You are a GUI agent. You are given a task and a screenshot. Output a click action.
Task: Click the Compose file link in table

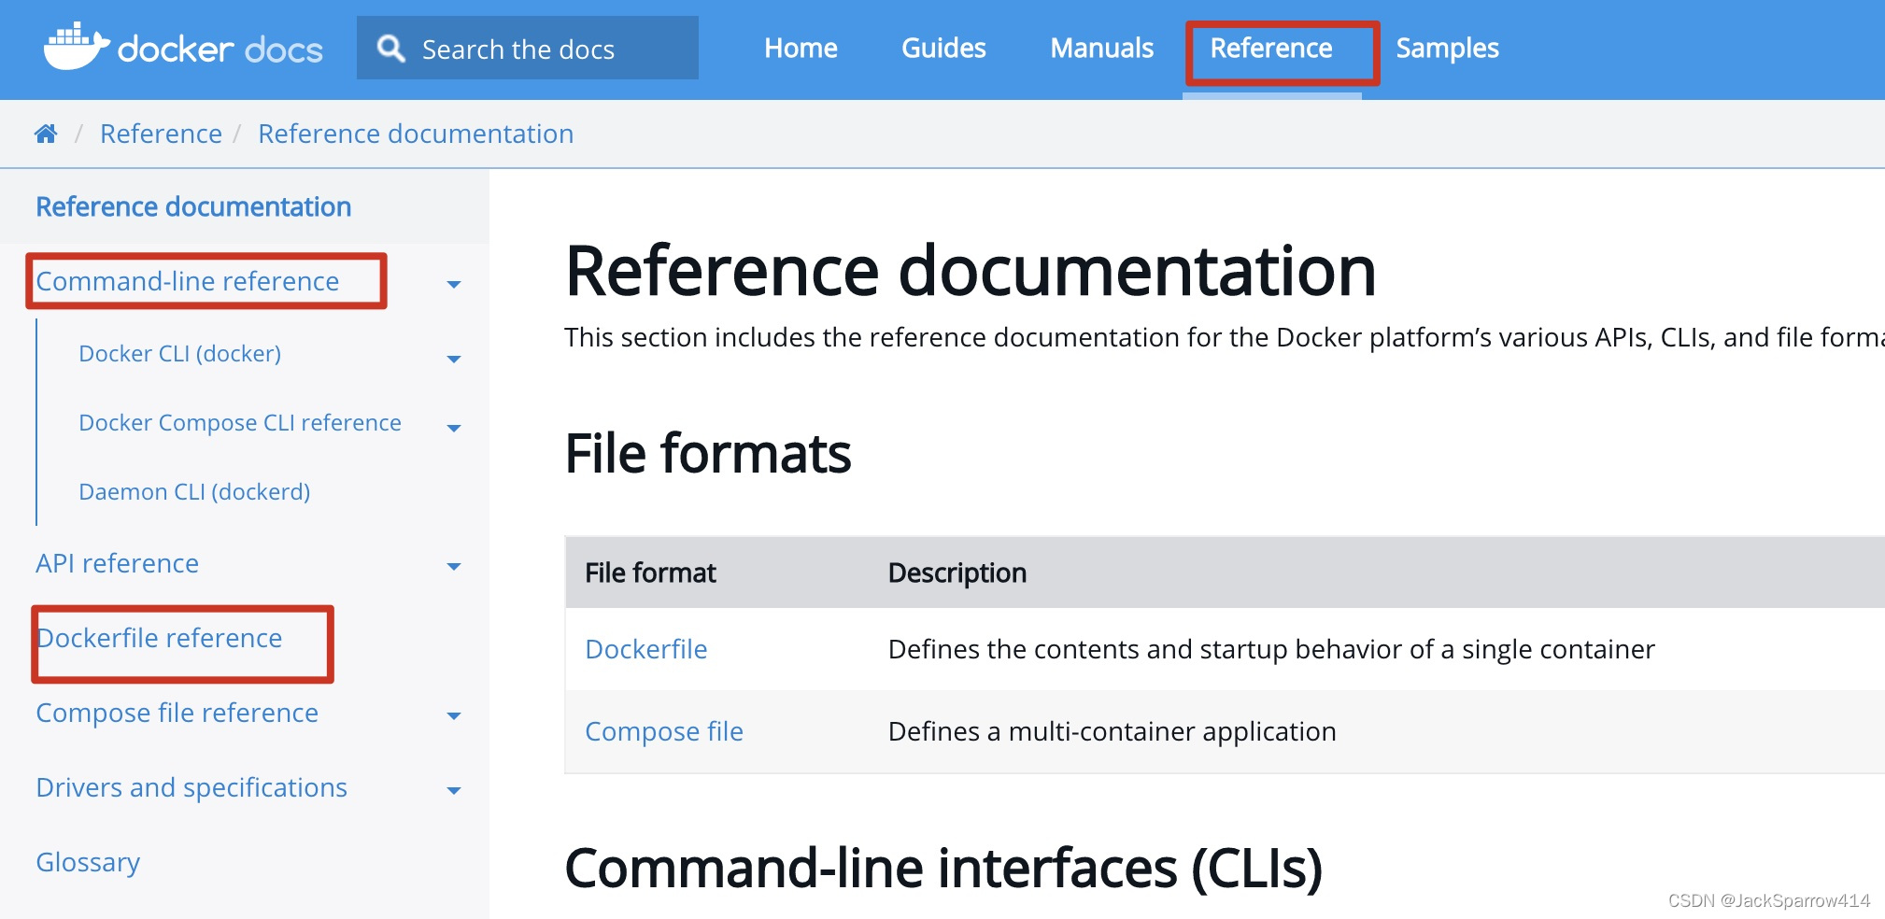pyautogui.click(x=663, y=731)
